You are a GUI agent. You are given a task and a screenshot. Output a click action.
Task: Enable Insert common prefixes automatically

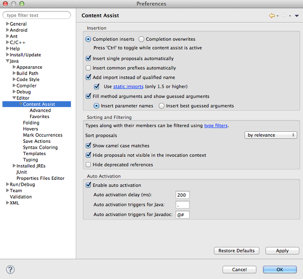point(88,68)
